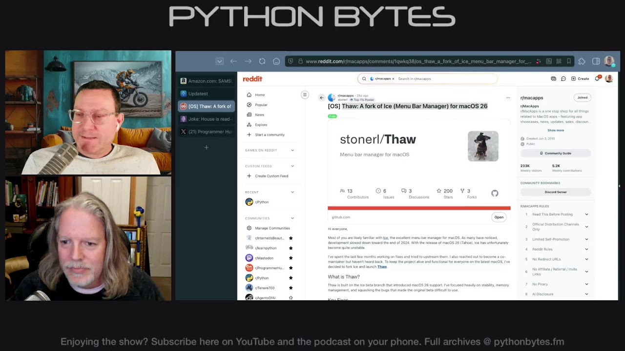The height and width of the screenshot is (351, 625).
Task: Select the [OS] Thaw tab in sidebar
Action: click(x=206, y=106)
